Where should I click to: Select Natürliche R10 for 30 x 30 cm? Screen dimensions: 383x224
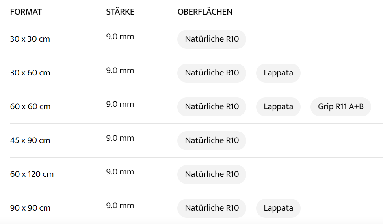[212, 39]
